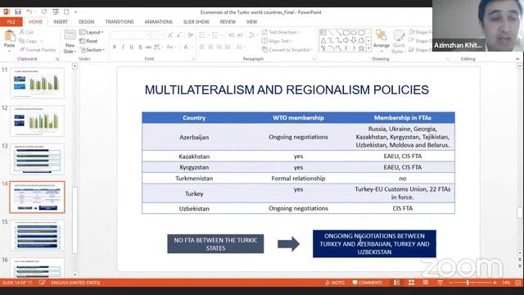Click Slide Show icon in status bar
Screen dimensions: 524x295
click(x=440, y=283)
